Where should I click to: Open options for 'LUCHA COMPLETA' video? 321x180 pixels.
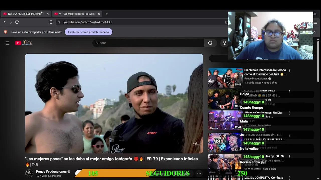tap(290, 178)
